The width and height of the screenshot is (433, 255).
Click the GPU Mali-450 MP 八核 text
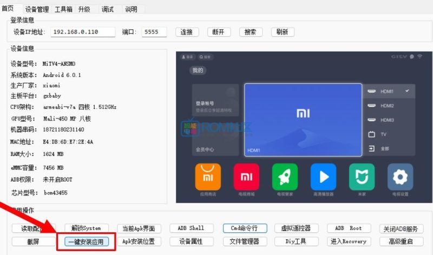pos(67,119)
